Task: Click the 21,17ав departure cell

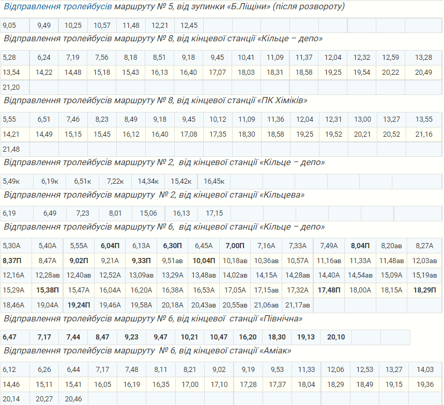Action: (x=297, y=305)
